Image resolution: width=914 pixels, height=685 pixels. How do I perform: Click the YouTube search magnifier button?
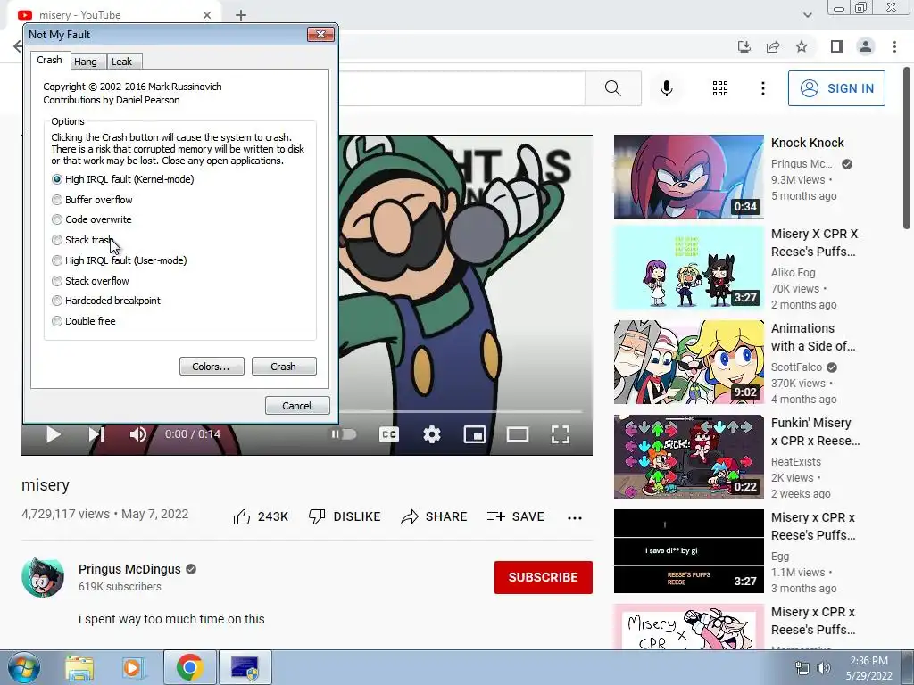click(612, 88)
